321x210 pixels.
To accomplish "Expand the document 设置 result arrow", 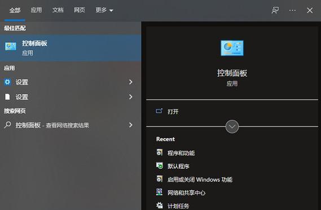I will pyautogui.click(x=131, y=97).
